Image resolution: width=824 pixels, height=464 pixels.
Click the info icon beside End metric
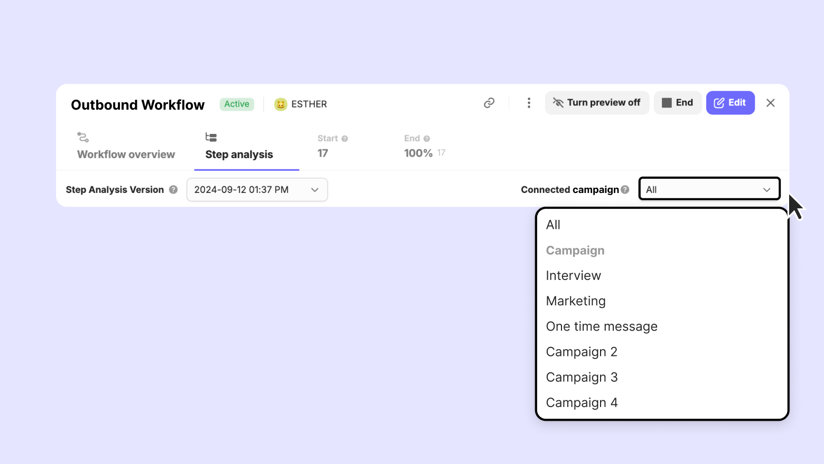[427, 139]
